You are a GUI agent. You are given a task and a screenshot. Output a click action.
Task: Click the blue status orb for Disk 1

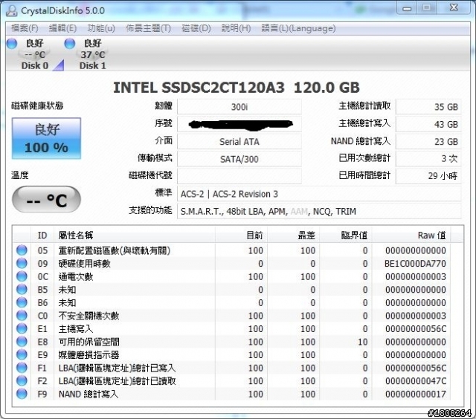[69, 44]
